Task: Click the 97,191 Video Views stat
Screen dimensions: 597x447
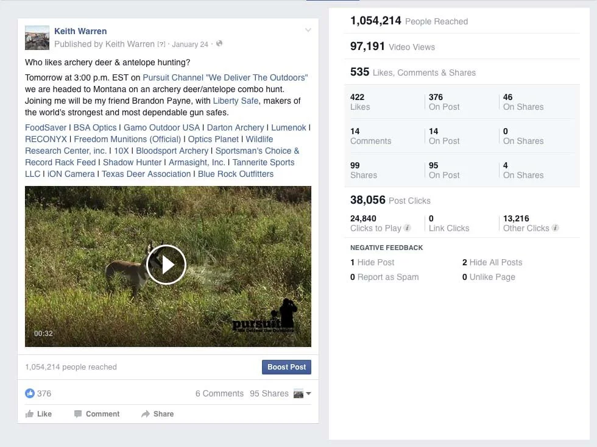Action: click(392, 46)
